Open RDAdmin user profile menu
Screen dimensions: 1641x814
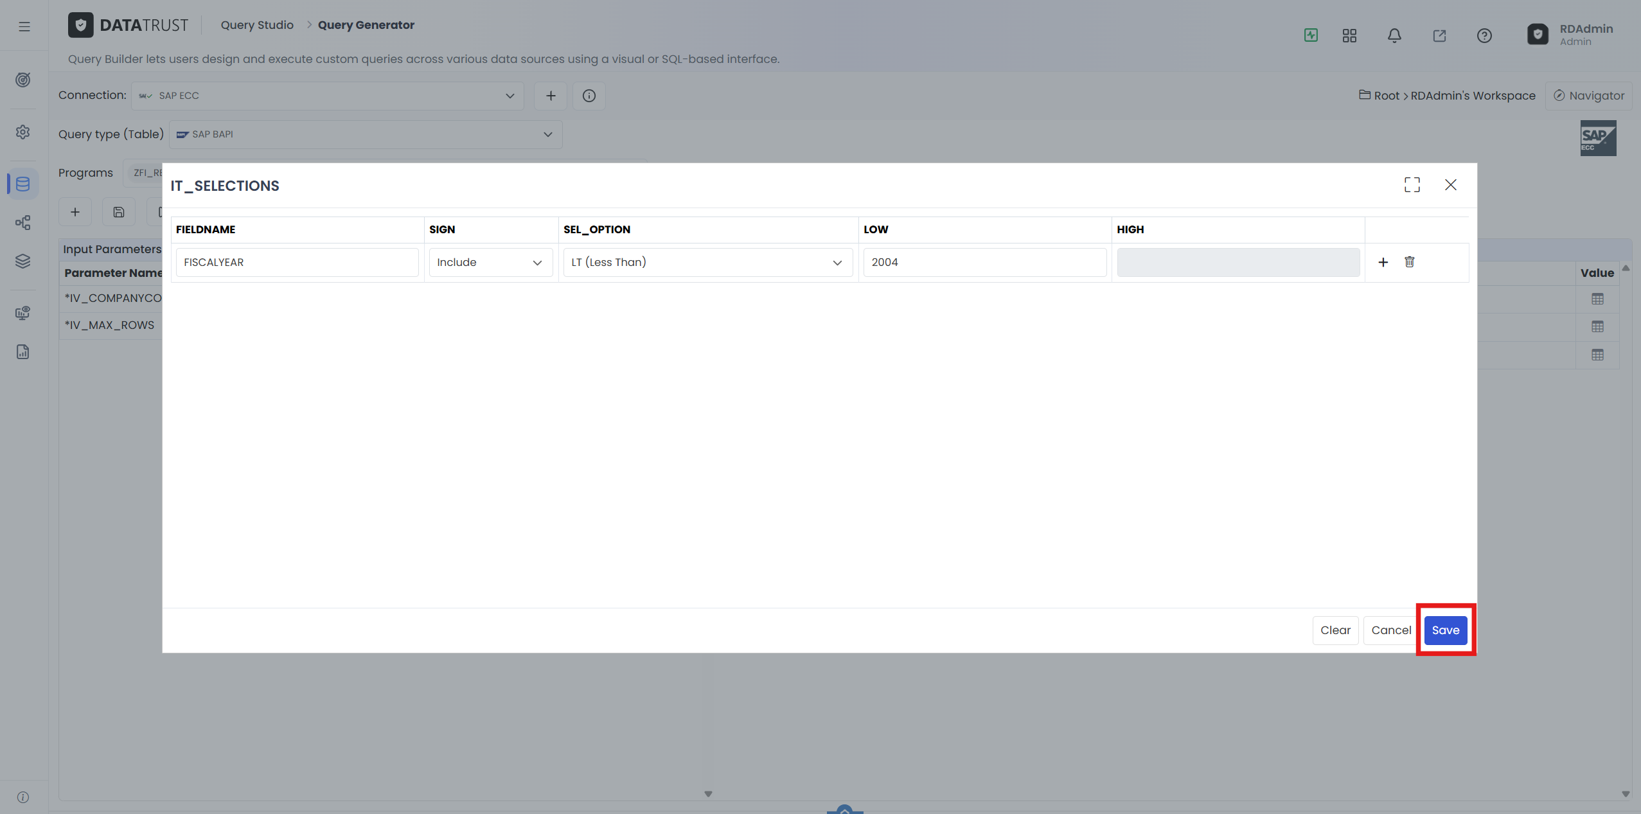pyautogui.click(x=1569, y=35)
